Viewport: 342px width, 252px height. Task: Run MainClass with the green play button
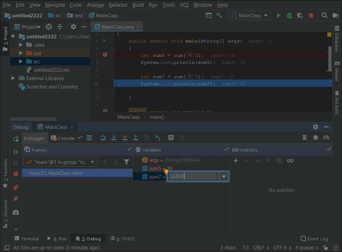279,15
